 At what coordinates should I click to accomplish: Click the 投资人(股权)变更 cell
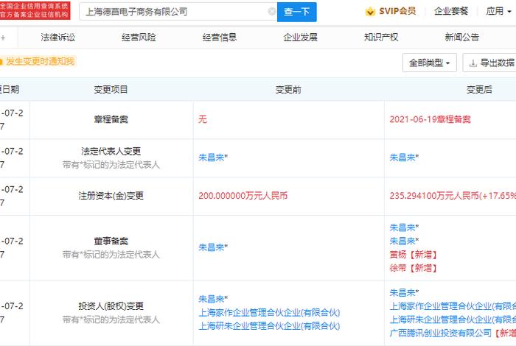(x=111, y=313)
